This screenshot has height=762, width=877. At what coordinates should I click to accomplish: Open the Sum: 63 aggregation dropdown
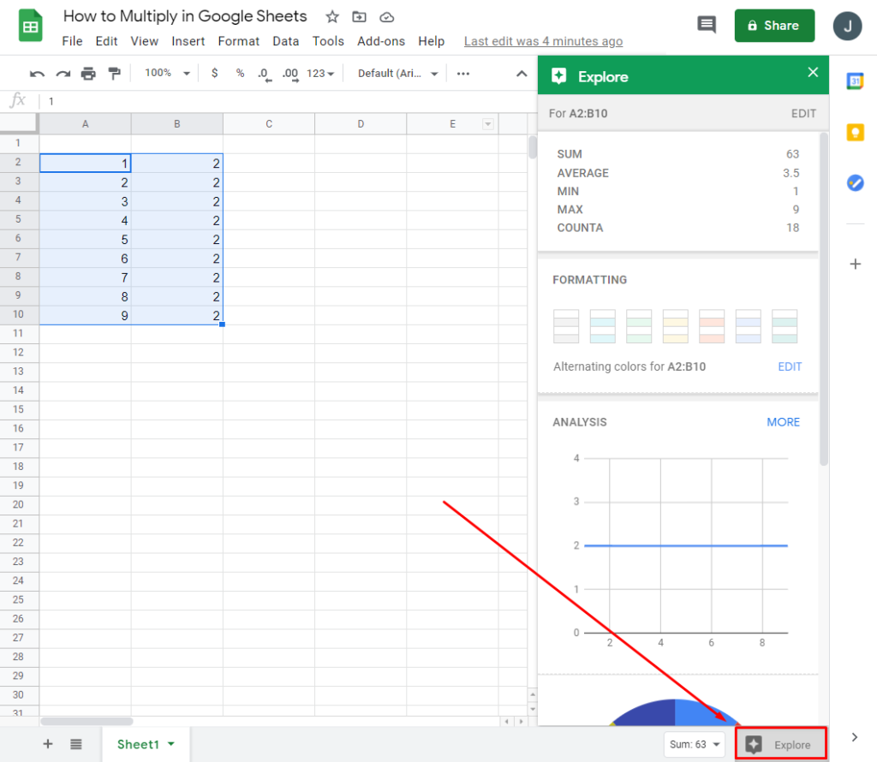(x=694, y=745)
